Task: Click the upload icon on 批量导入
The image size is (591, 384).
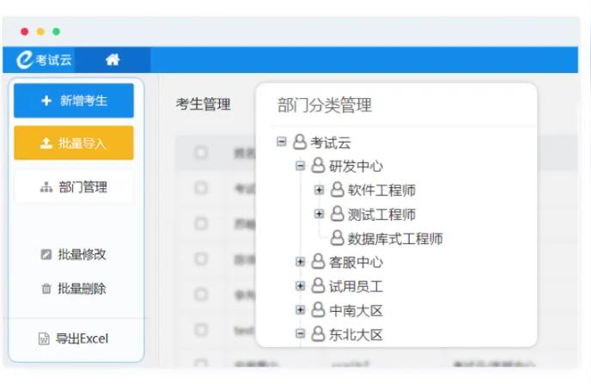Action: click(x=46, y=143)
